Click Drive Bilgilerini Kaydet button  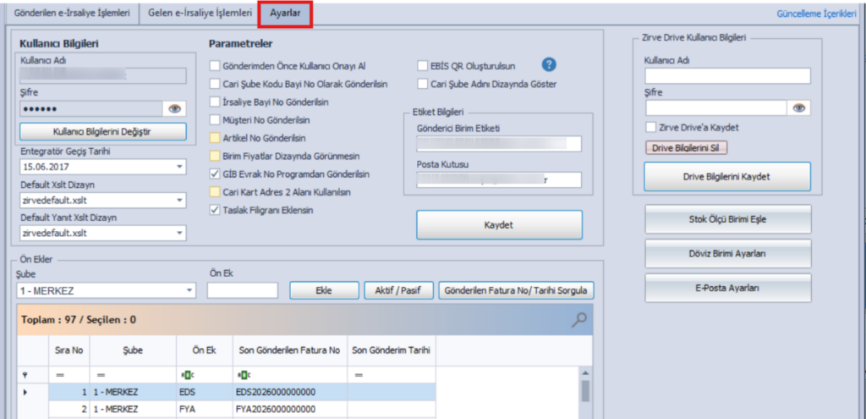pos(727,176)
